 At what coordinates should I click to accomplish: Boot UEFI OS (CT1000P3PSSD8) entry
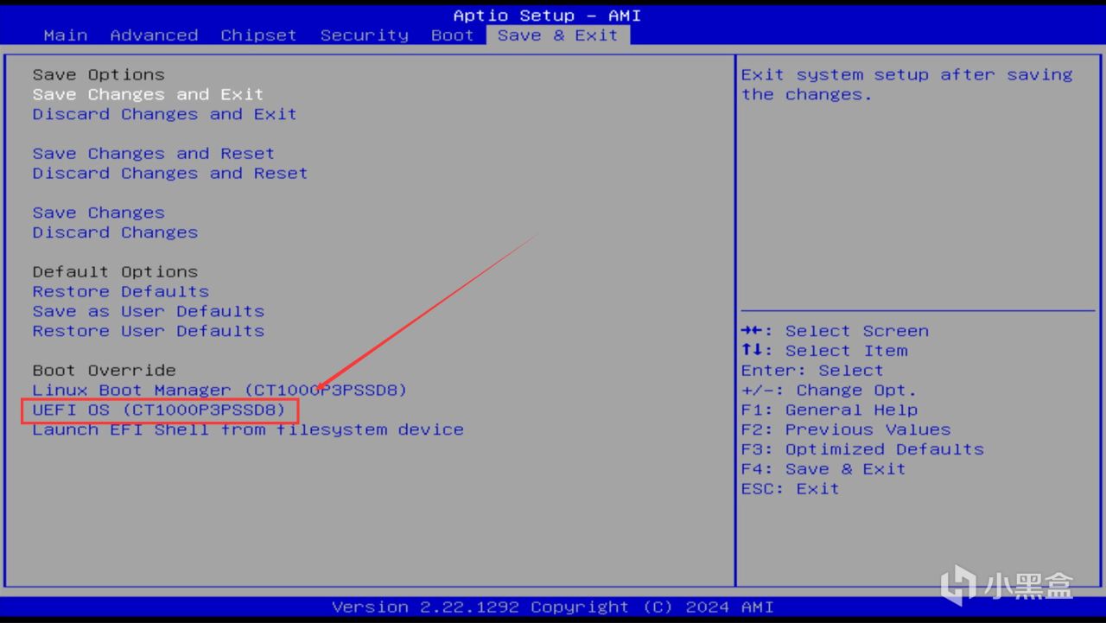tap(159, 410)
